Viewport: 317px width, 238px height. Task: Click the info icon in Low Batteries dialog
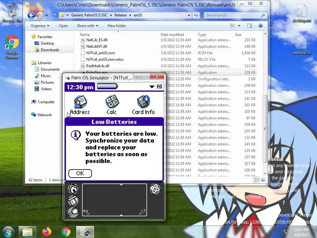[76, 135]
